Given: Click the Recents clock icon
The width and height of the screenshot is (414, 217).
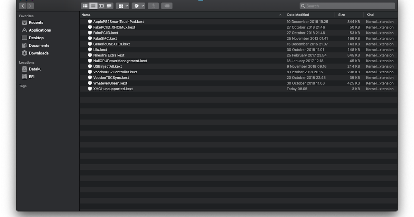Looking at the screenshot, I should click(24, 22).
